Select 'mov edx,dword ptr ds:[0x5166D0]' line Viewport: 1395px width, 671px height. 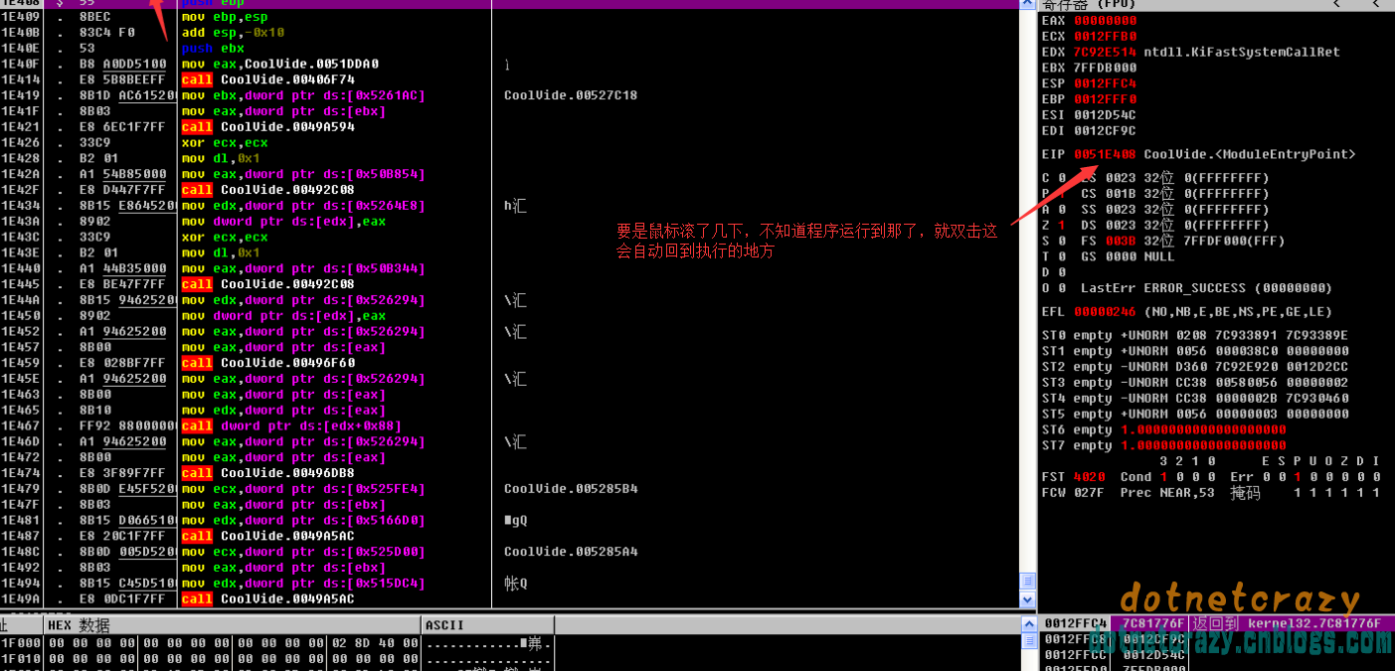click(303, 520)
